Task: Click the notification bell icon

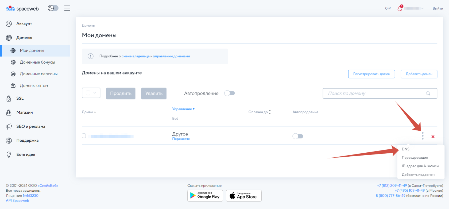Action: coord(400,8)
